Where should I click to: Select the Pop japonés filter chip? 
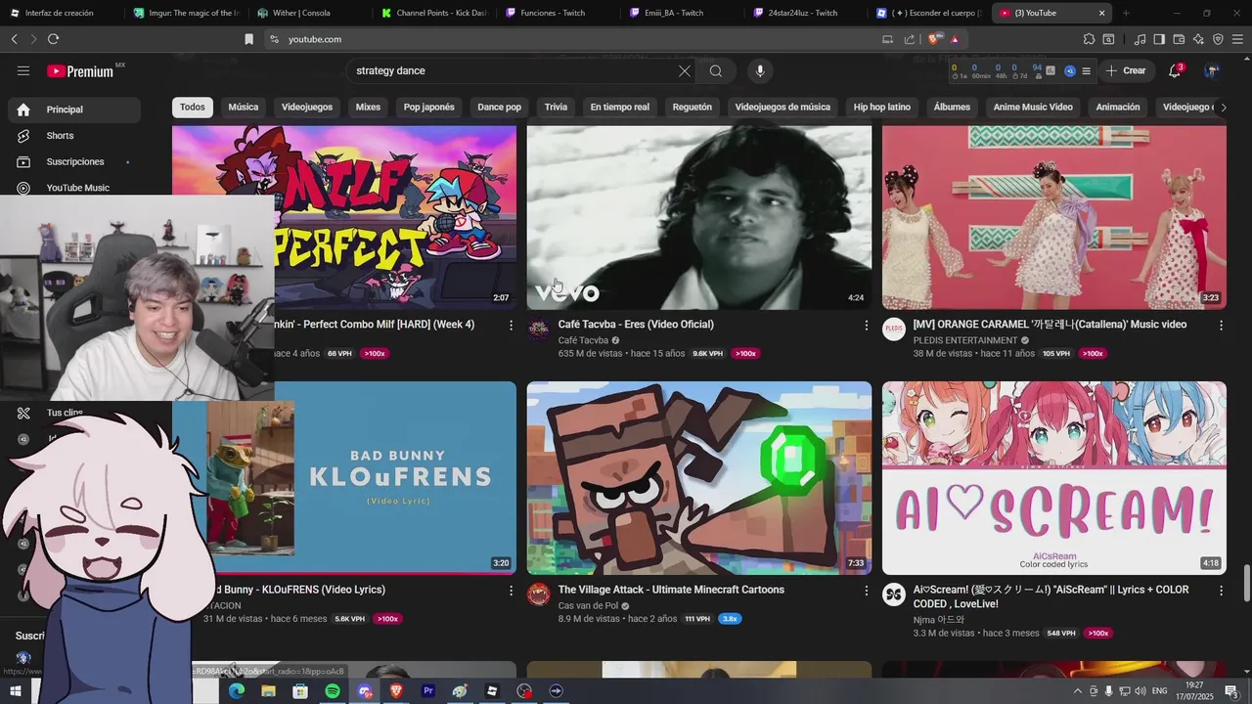pos(429,107)
